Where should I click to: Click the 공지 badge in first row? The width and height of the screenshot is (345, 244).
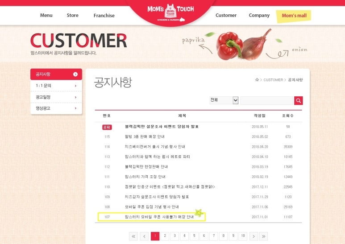pyautogui.click(x=107, y=127)
